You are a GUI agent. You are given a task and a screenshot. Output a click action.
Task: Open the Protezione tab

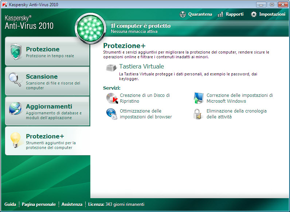coord(47,51)
